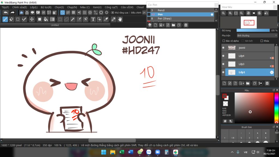Select the Pencil brush

pos(180,10)
